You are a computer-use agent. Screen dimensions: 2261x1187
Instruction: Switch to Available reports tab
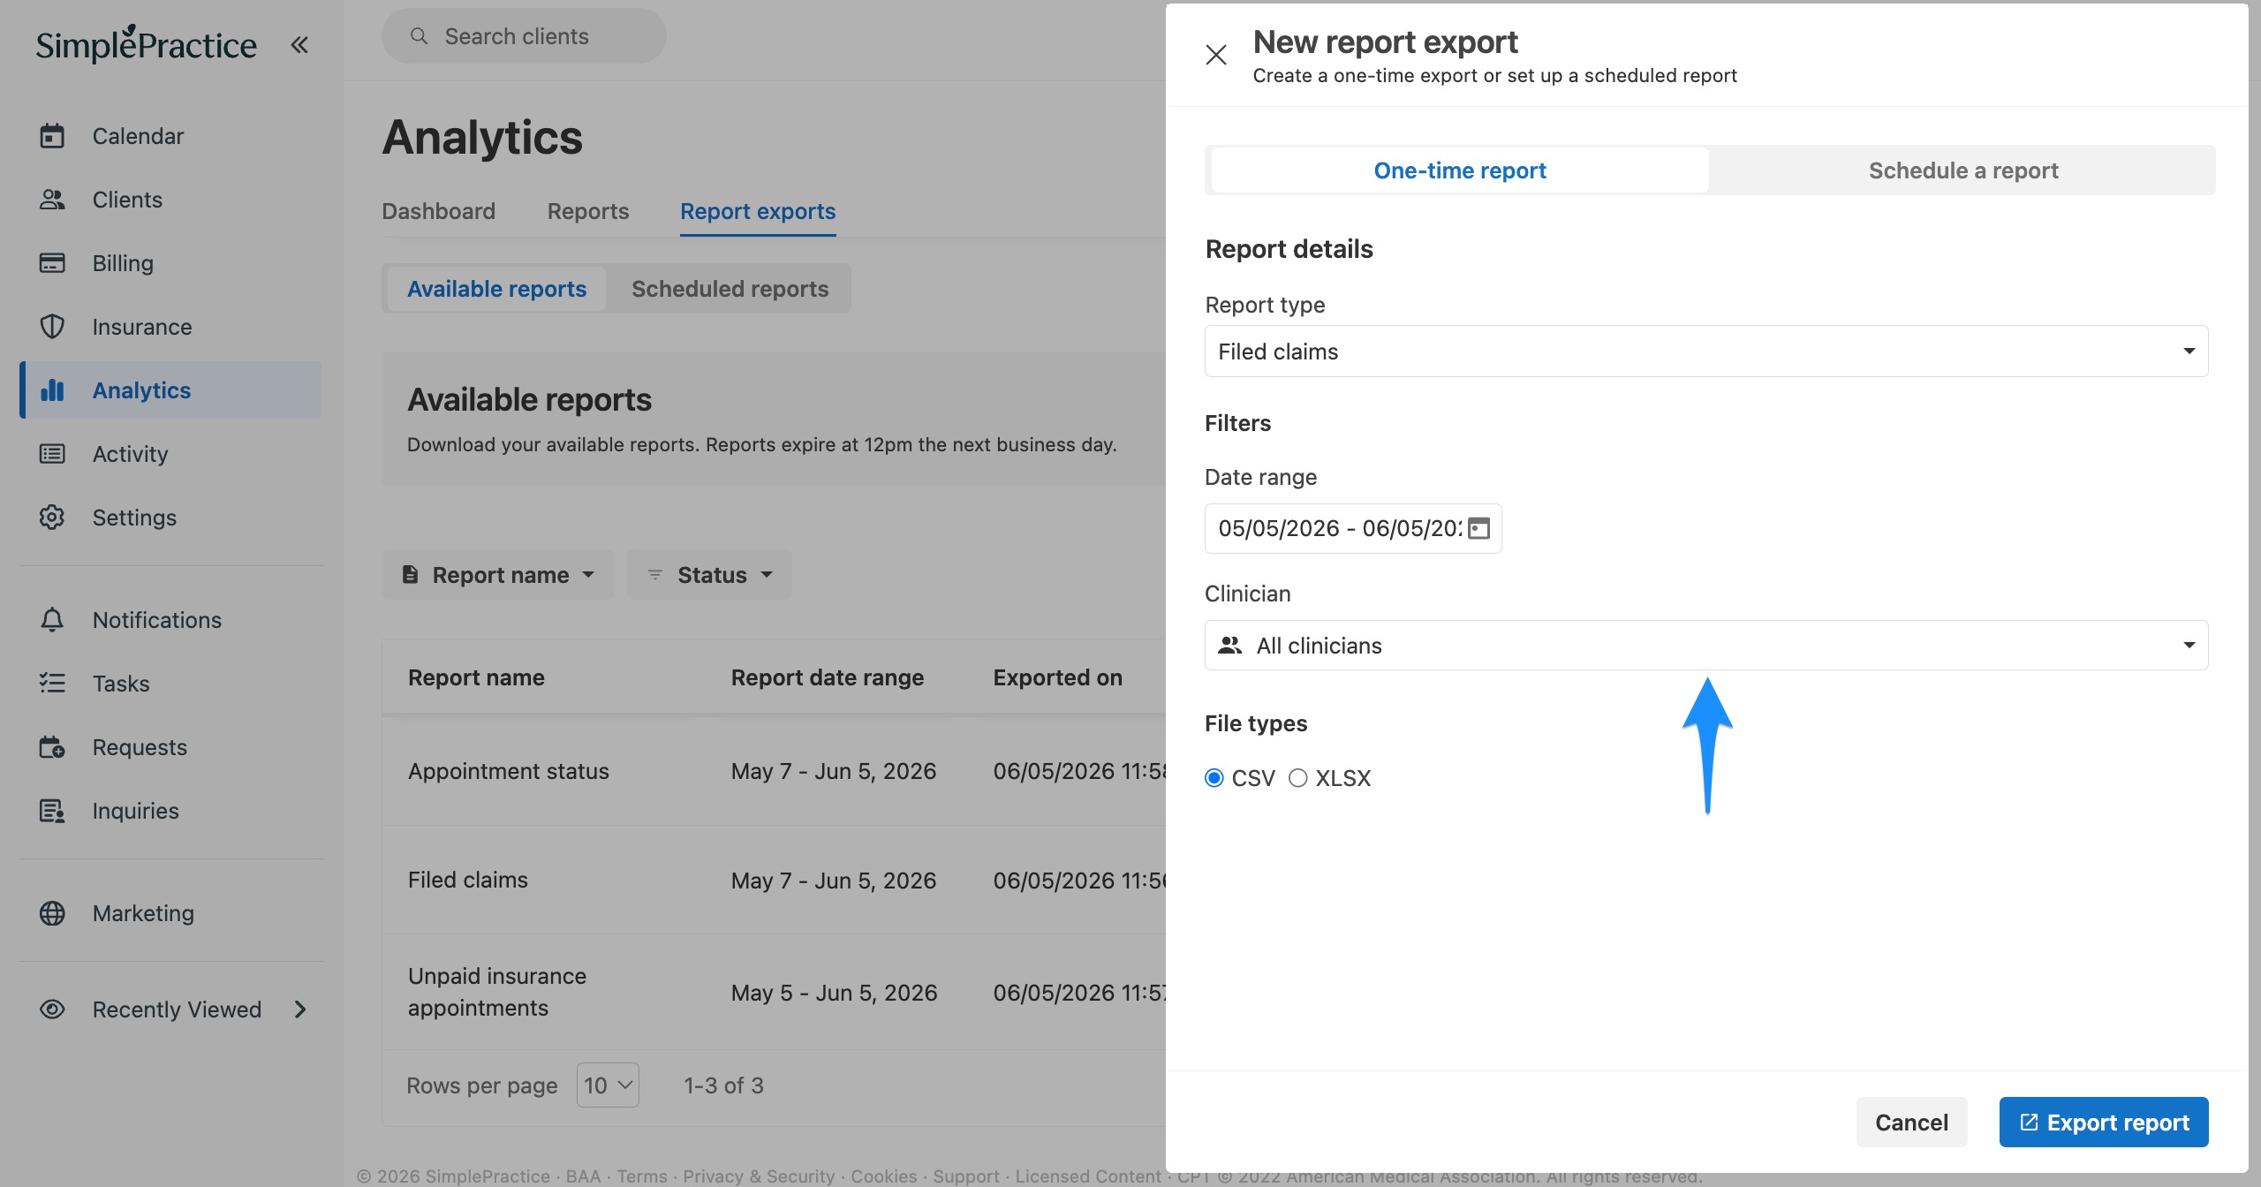(496, 289)
